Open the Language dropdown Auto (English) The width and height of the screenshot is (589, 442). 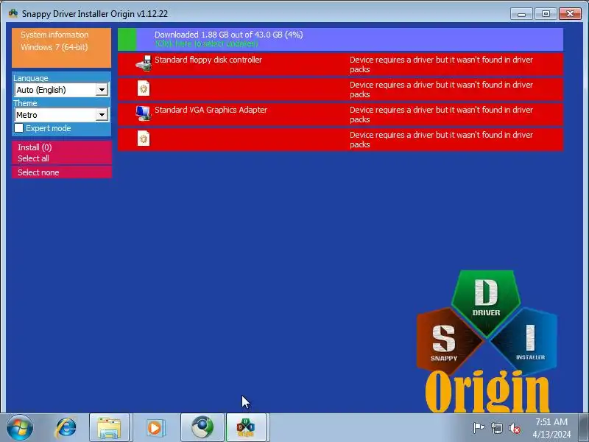coord(62,90)
